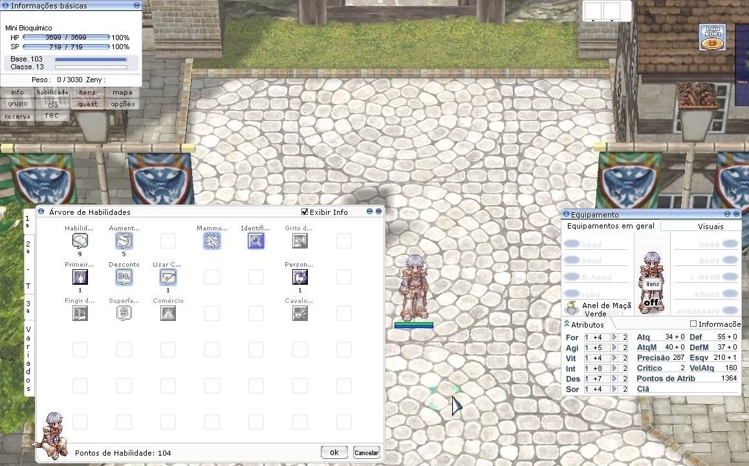Open the first top-center dropdown box
The image size is (749, 466).
point(593,12)
